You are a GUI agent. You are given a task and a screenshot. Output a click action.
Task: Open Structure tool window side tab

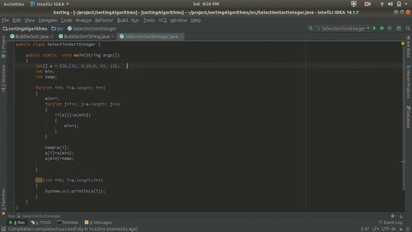point(3,79)
